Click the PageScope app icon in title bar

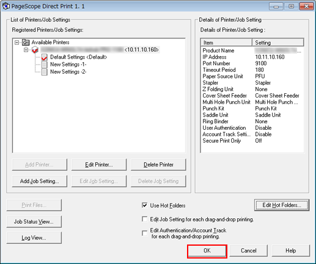pyautogui.click(x=6, y=6)
